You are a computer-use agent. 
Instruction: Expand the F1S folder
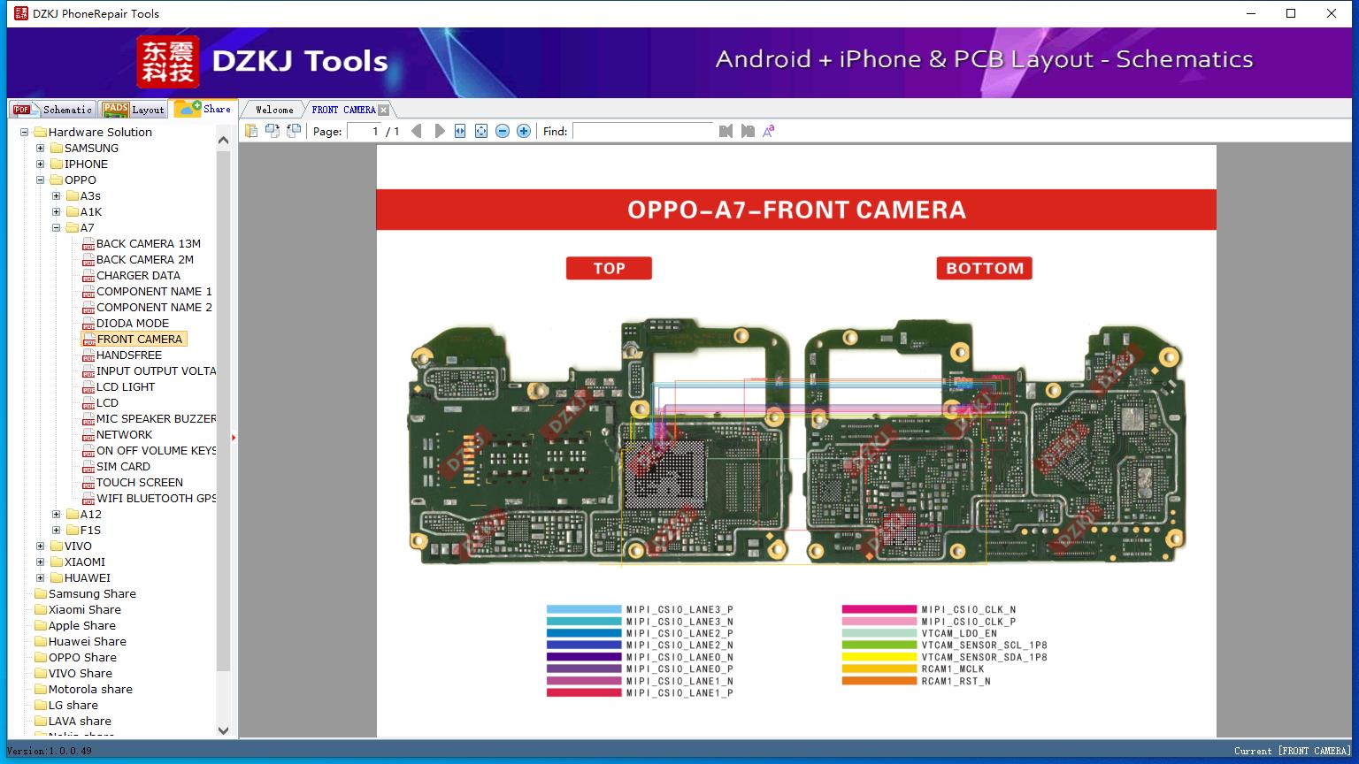(x=57, y=531)
